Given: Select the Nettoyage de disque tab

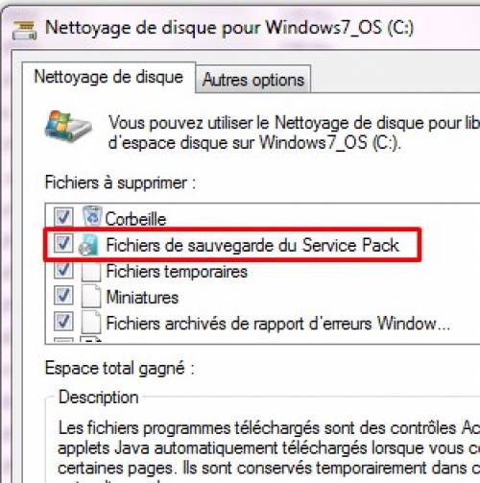Looking at the screenshot, I should coord(108,77).
